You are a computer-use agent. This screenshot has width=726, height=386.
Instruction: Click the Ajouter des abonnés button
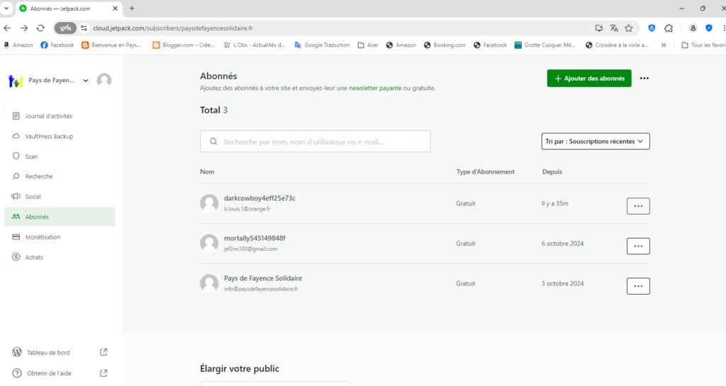[x=588, y=79]
